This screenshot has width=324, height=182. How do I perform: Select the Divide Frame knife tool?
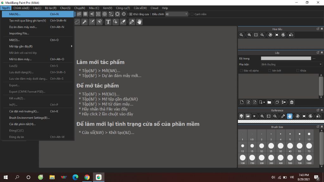pyautogui.click(x=123, y=22)
